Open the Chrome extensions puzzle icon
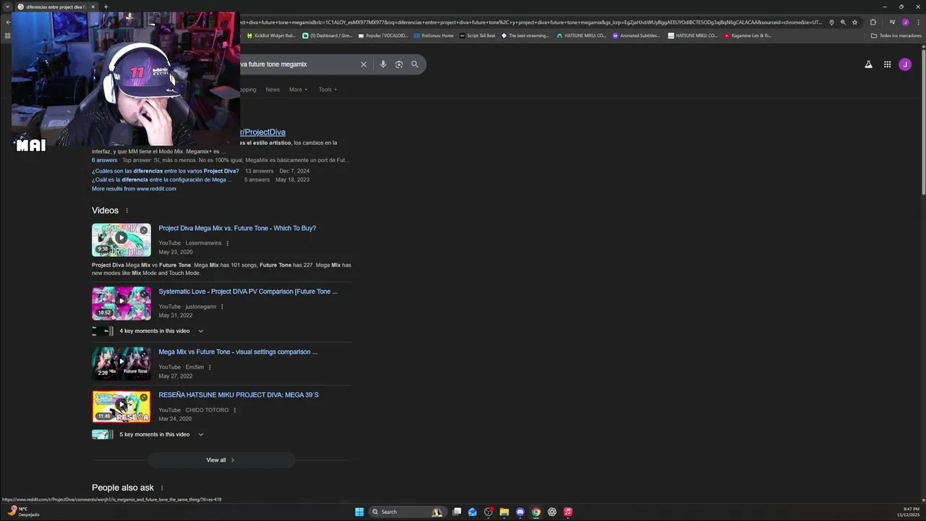The width and height of the screenshot is (926, 521). click(x=872, y=22)
